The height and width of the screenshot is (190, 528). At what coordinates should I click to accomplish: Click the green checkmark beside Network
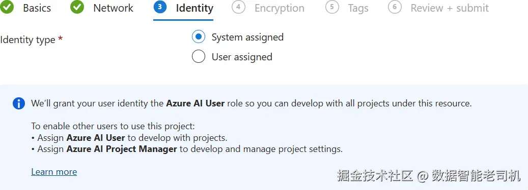pos(77,7)
